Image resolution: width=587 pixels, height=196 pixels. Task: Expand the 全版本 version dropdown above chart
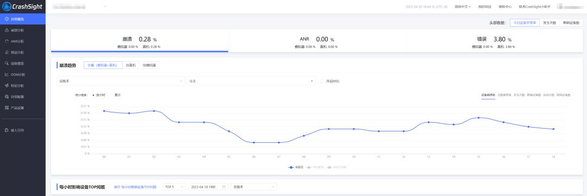pos(121,81)
